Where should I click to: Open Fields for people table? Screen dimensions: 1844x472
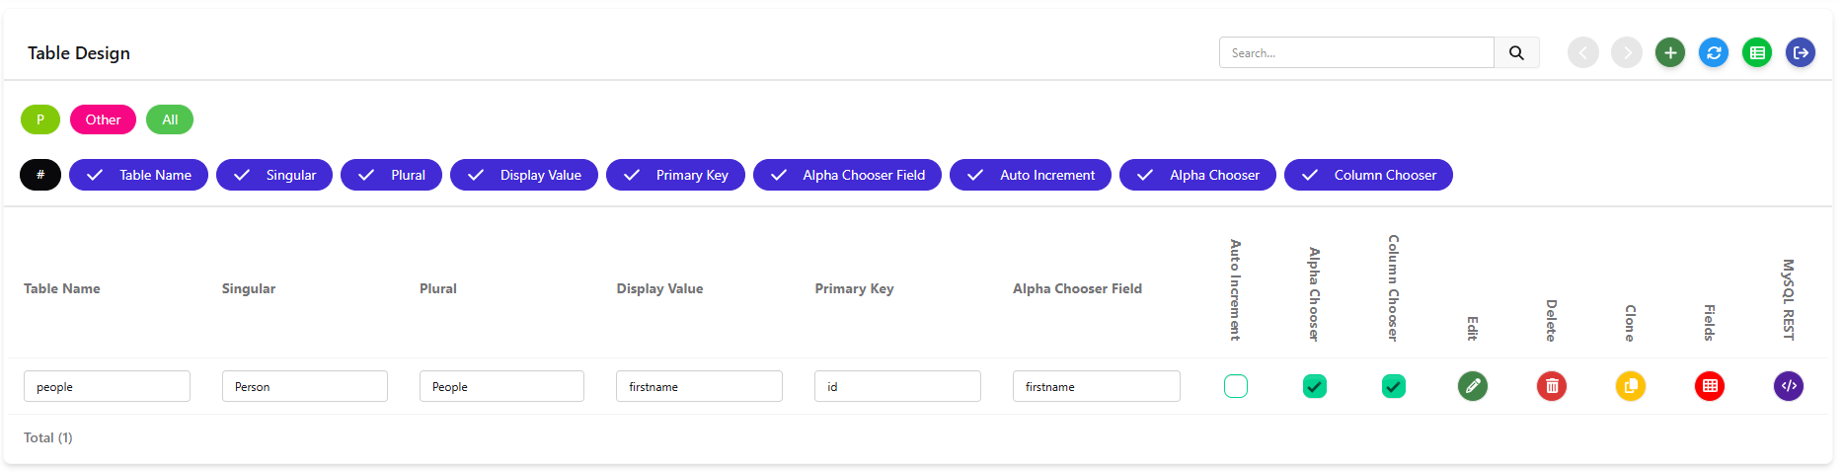[x=1710, y=386]
